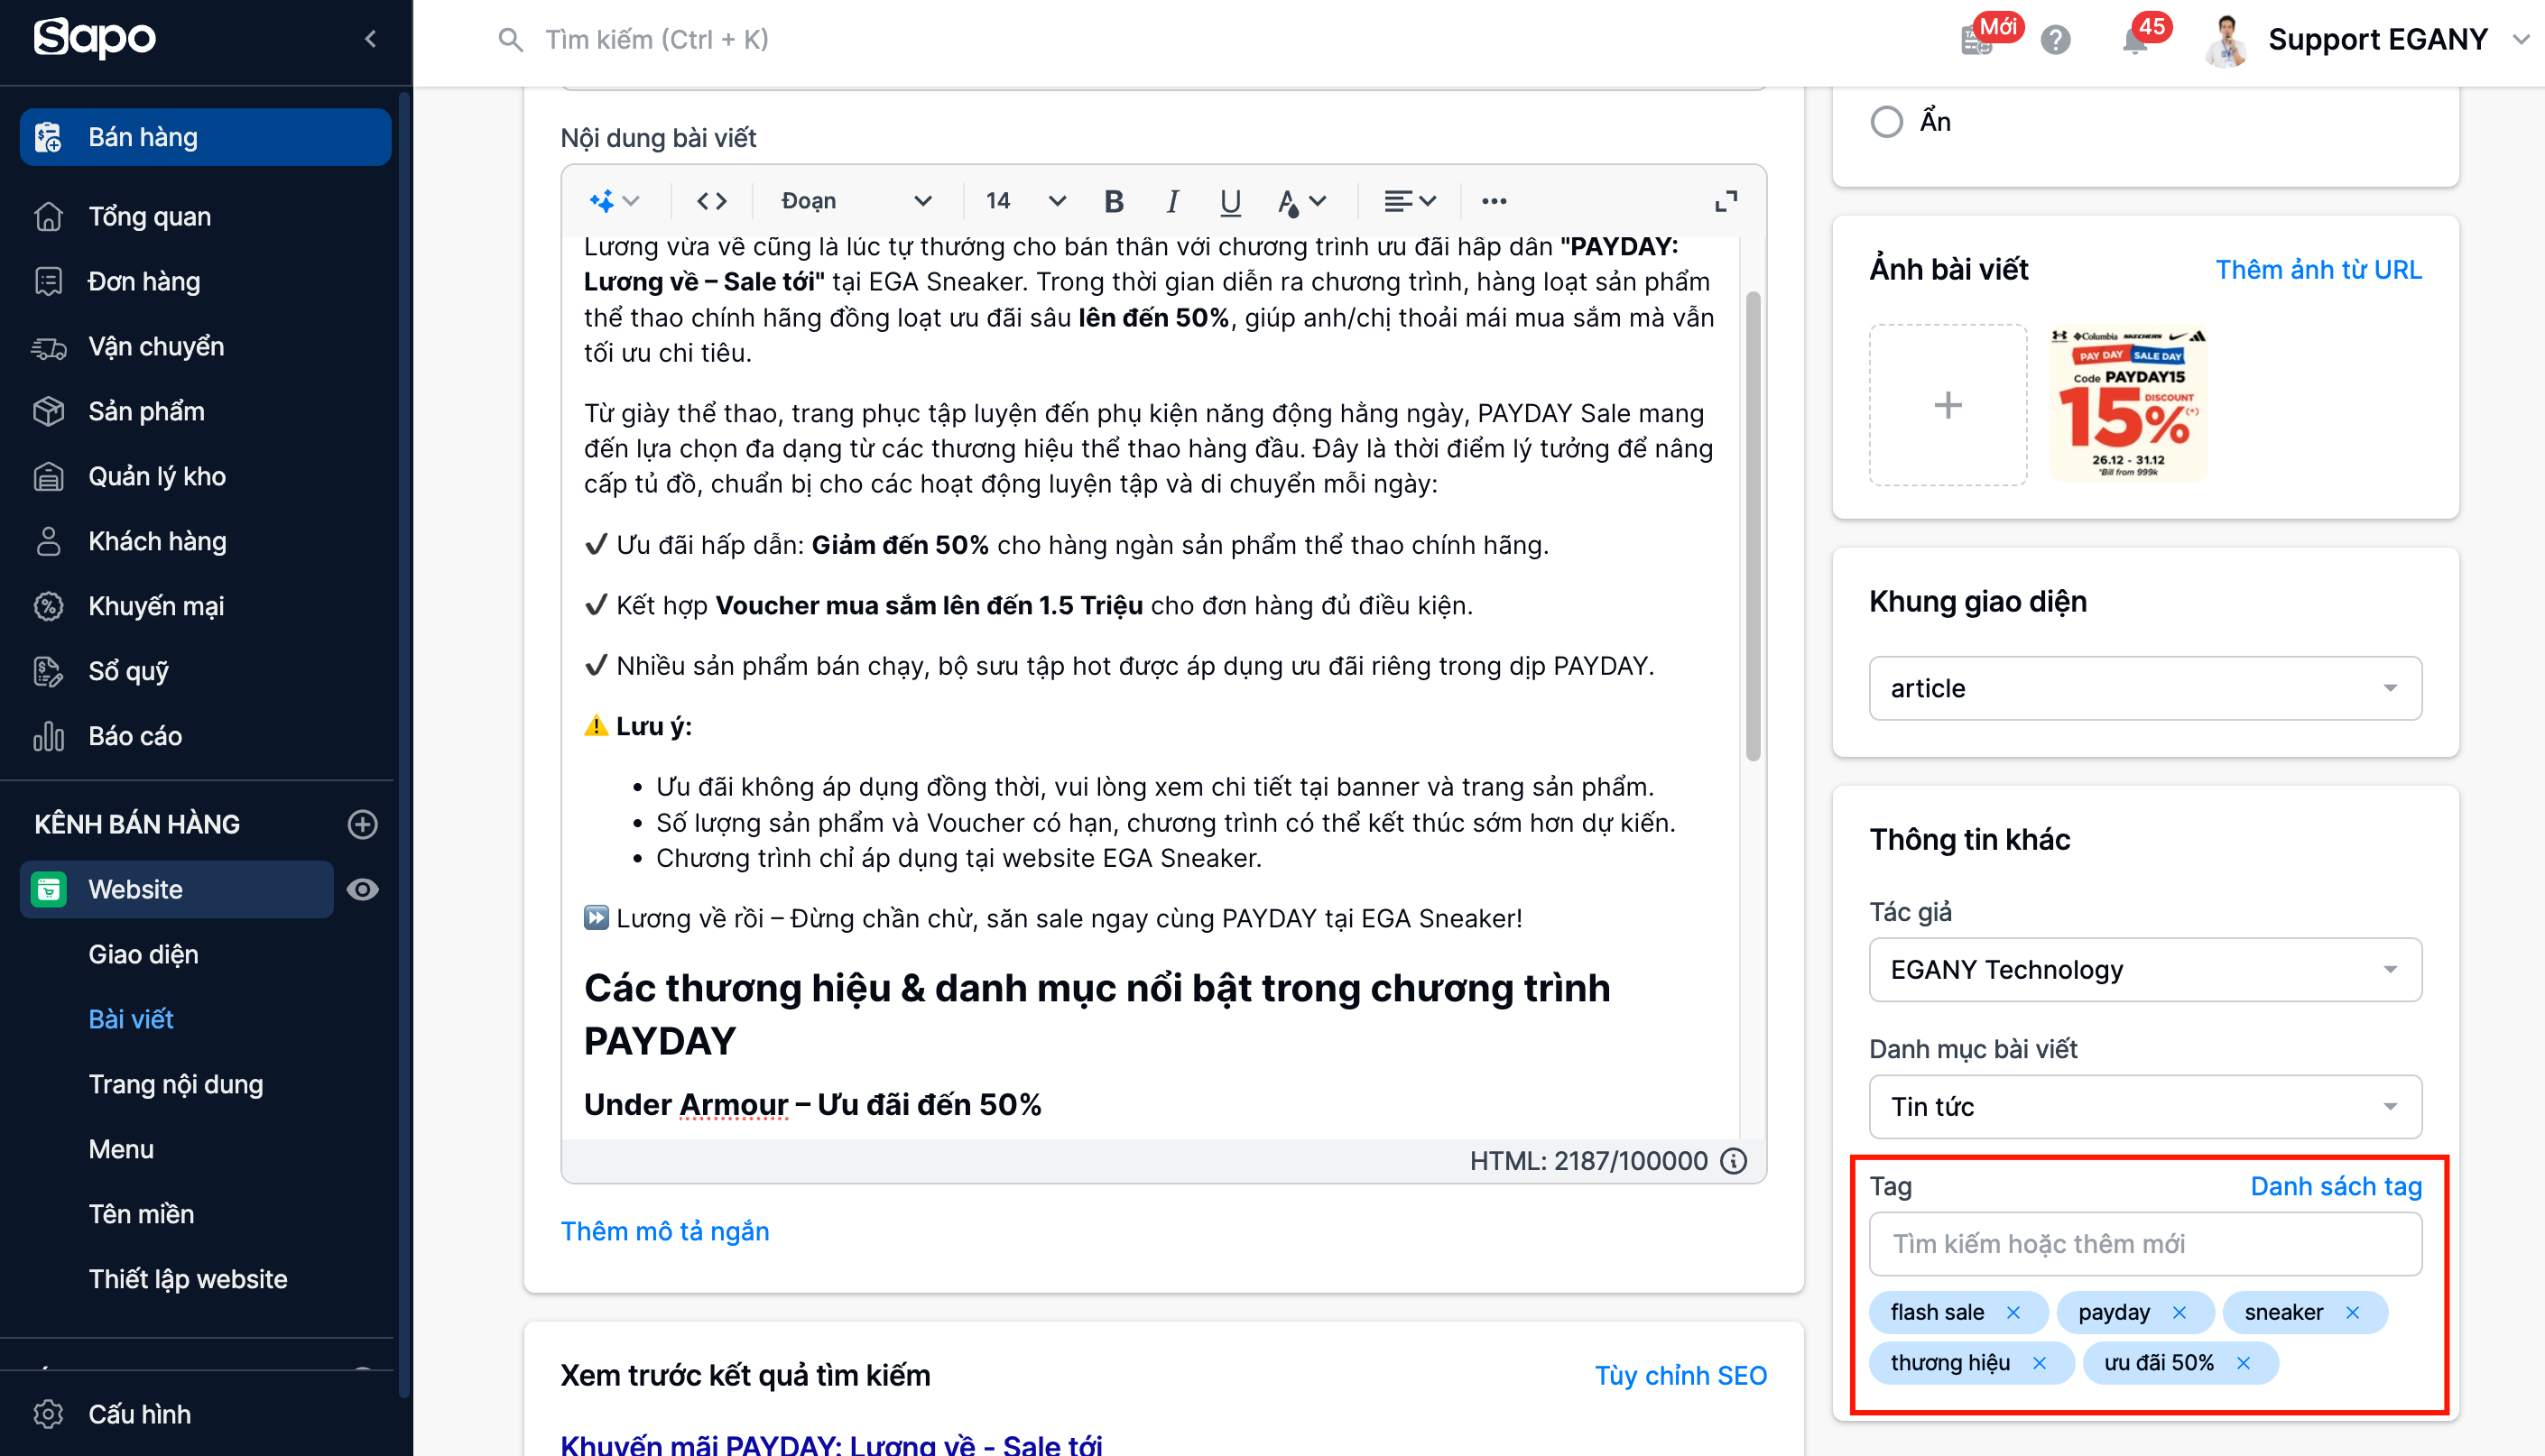This screenshot has height=1456, width=2545.
Task: Open Danh mục bài viết Tin tức dropdown
Action: click(x=2143, y=1106)
